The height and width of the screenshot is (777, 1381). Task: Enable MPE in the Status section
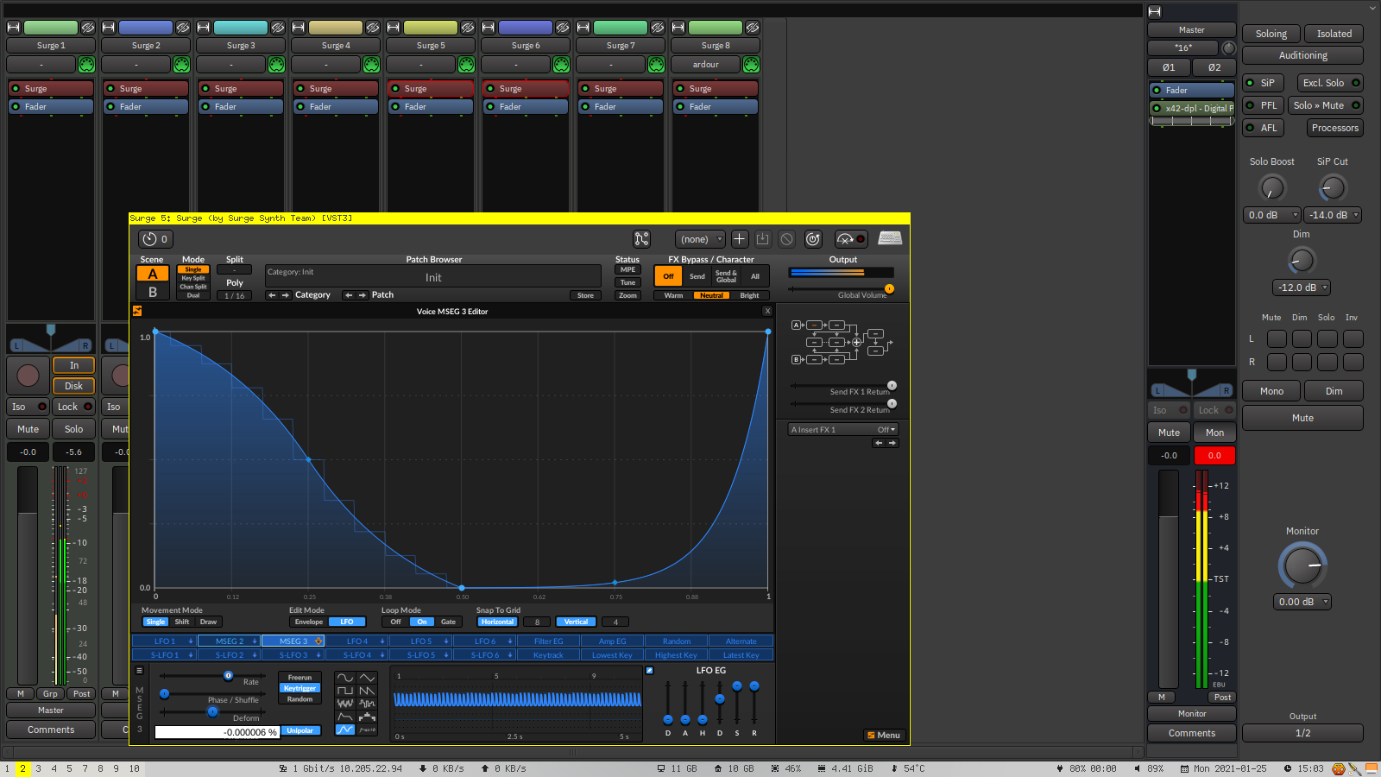tap(627, 269)
